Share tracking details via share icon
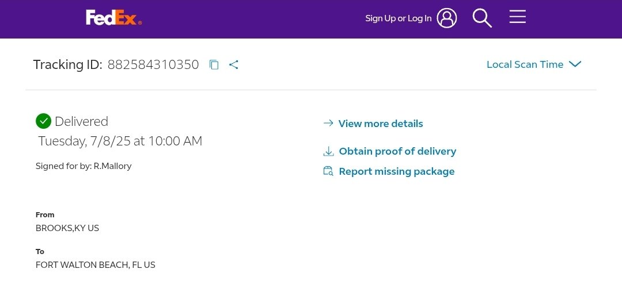The image size is (622, 288). point(233,65)
